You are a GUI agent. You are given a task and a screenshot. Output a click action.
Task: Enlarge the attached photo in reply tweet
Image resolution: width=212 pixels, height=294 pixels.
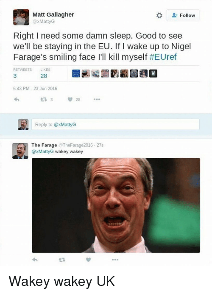tap(116, 205)
